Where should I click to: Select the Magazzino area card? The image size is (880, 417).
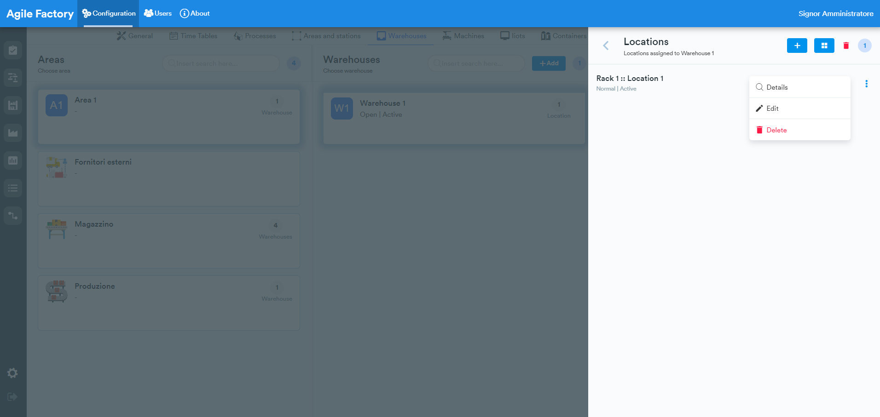pyautogui.click(x=169, y=241)
